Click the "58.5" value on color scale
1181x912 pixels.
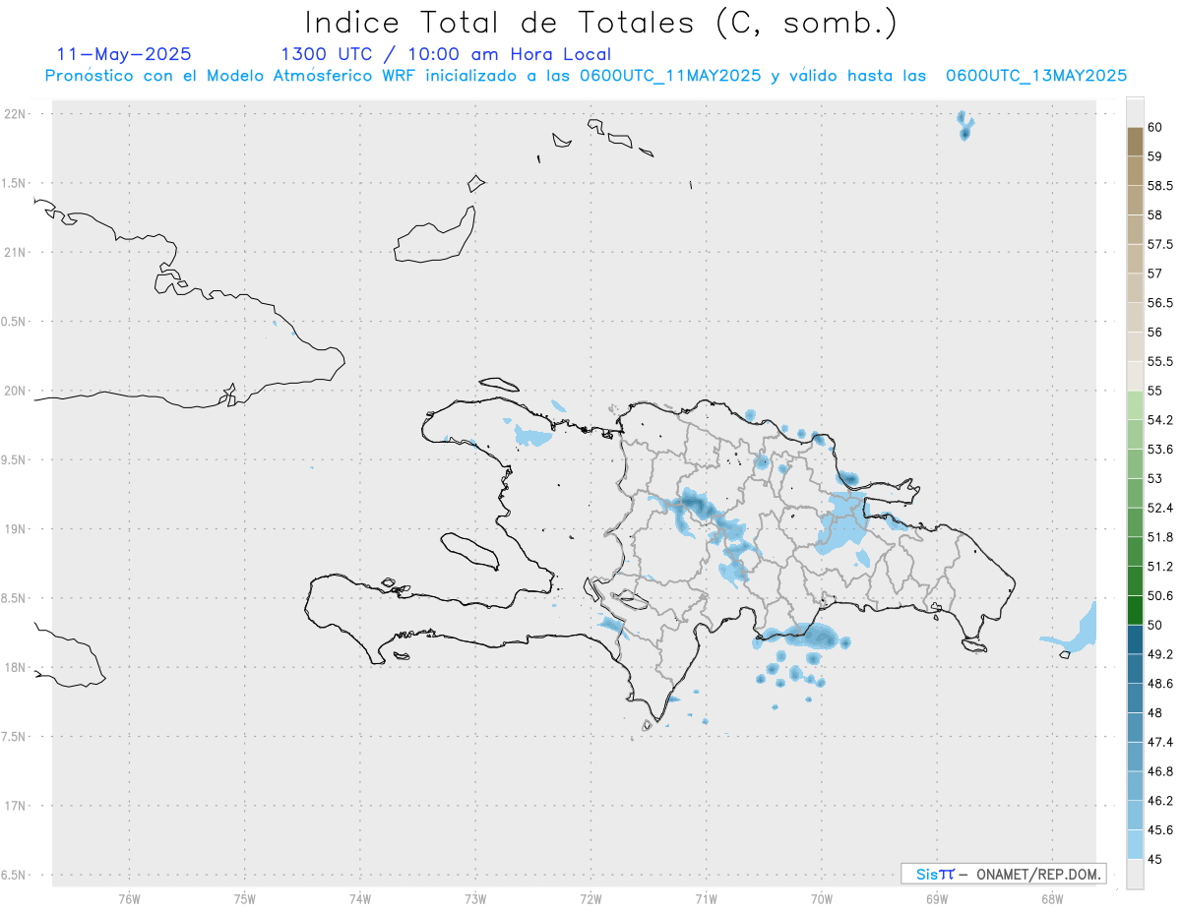pyautogui.click(x=1159, y=186)
